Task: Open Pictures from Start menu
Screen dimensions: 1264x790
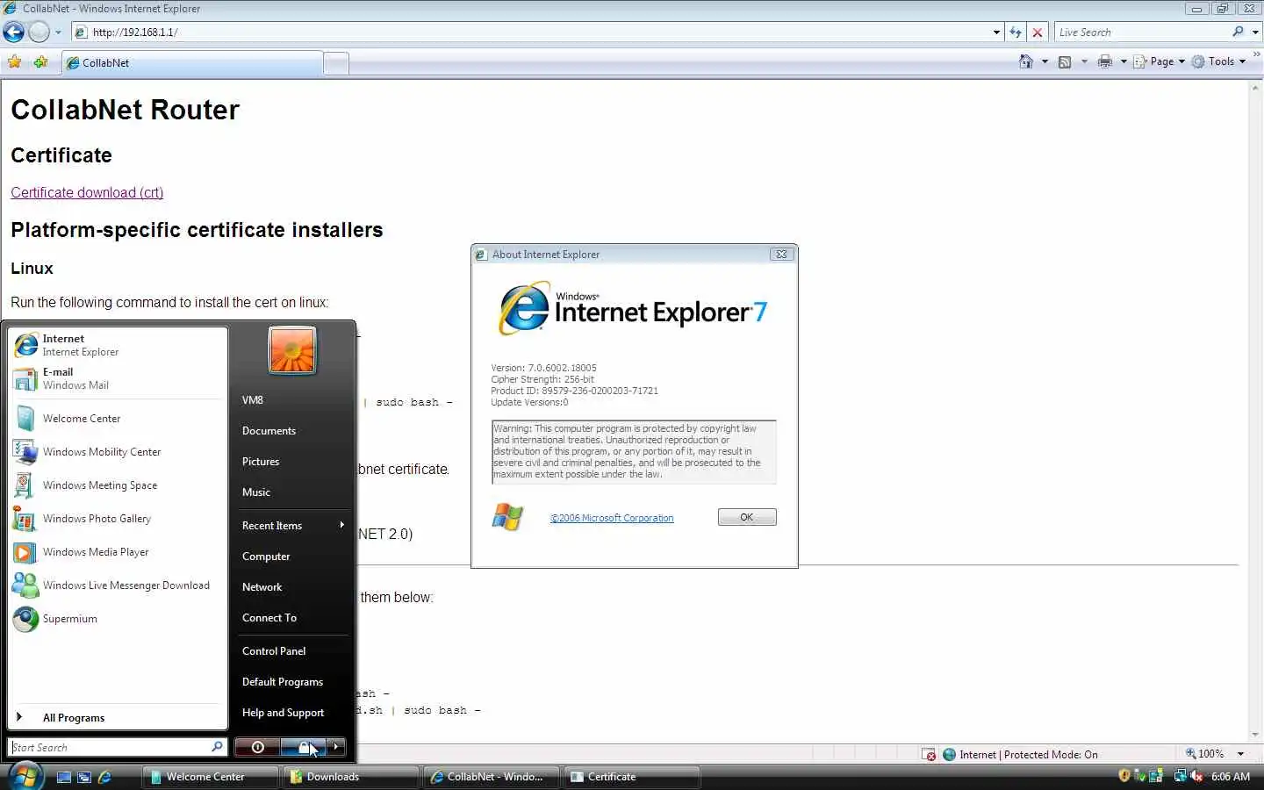Action: (292, 462)
